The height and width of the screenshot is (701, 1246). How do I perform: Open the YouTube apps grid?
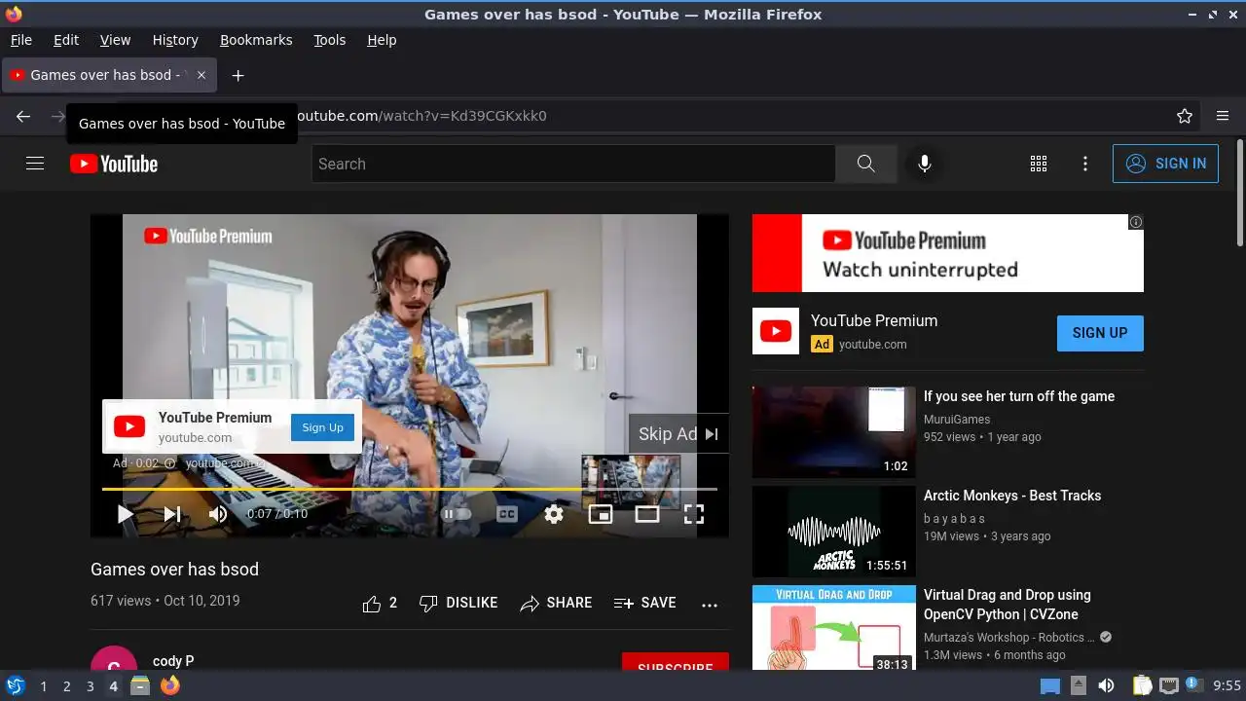[x=1039, y=164]
